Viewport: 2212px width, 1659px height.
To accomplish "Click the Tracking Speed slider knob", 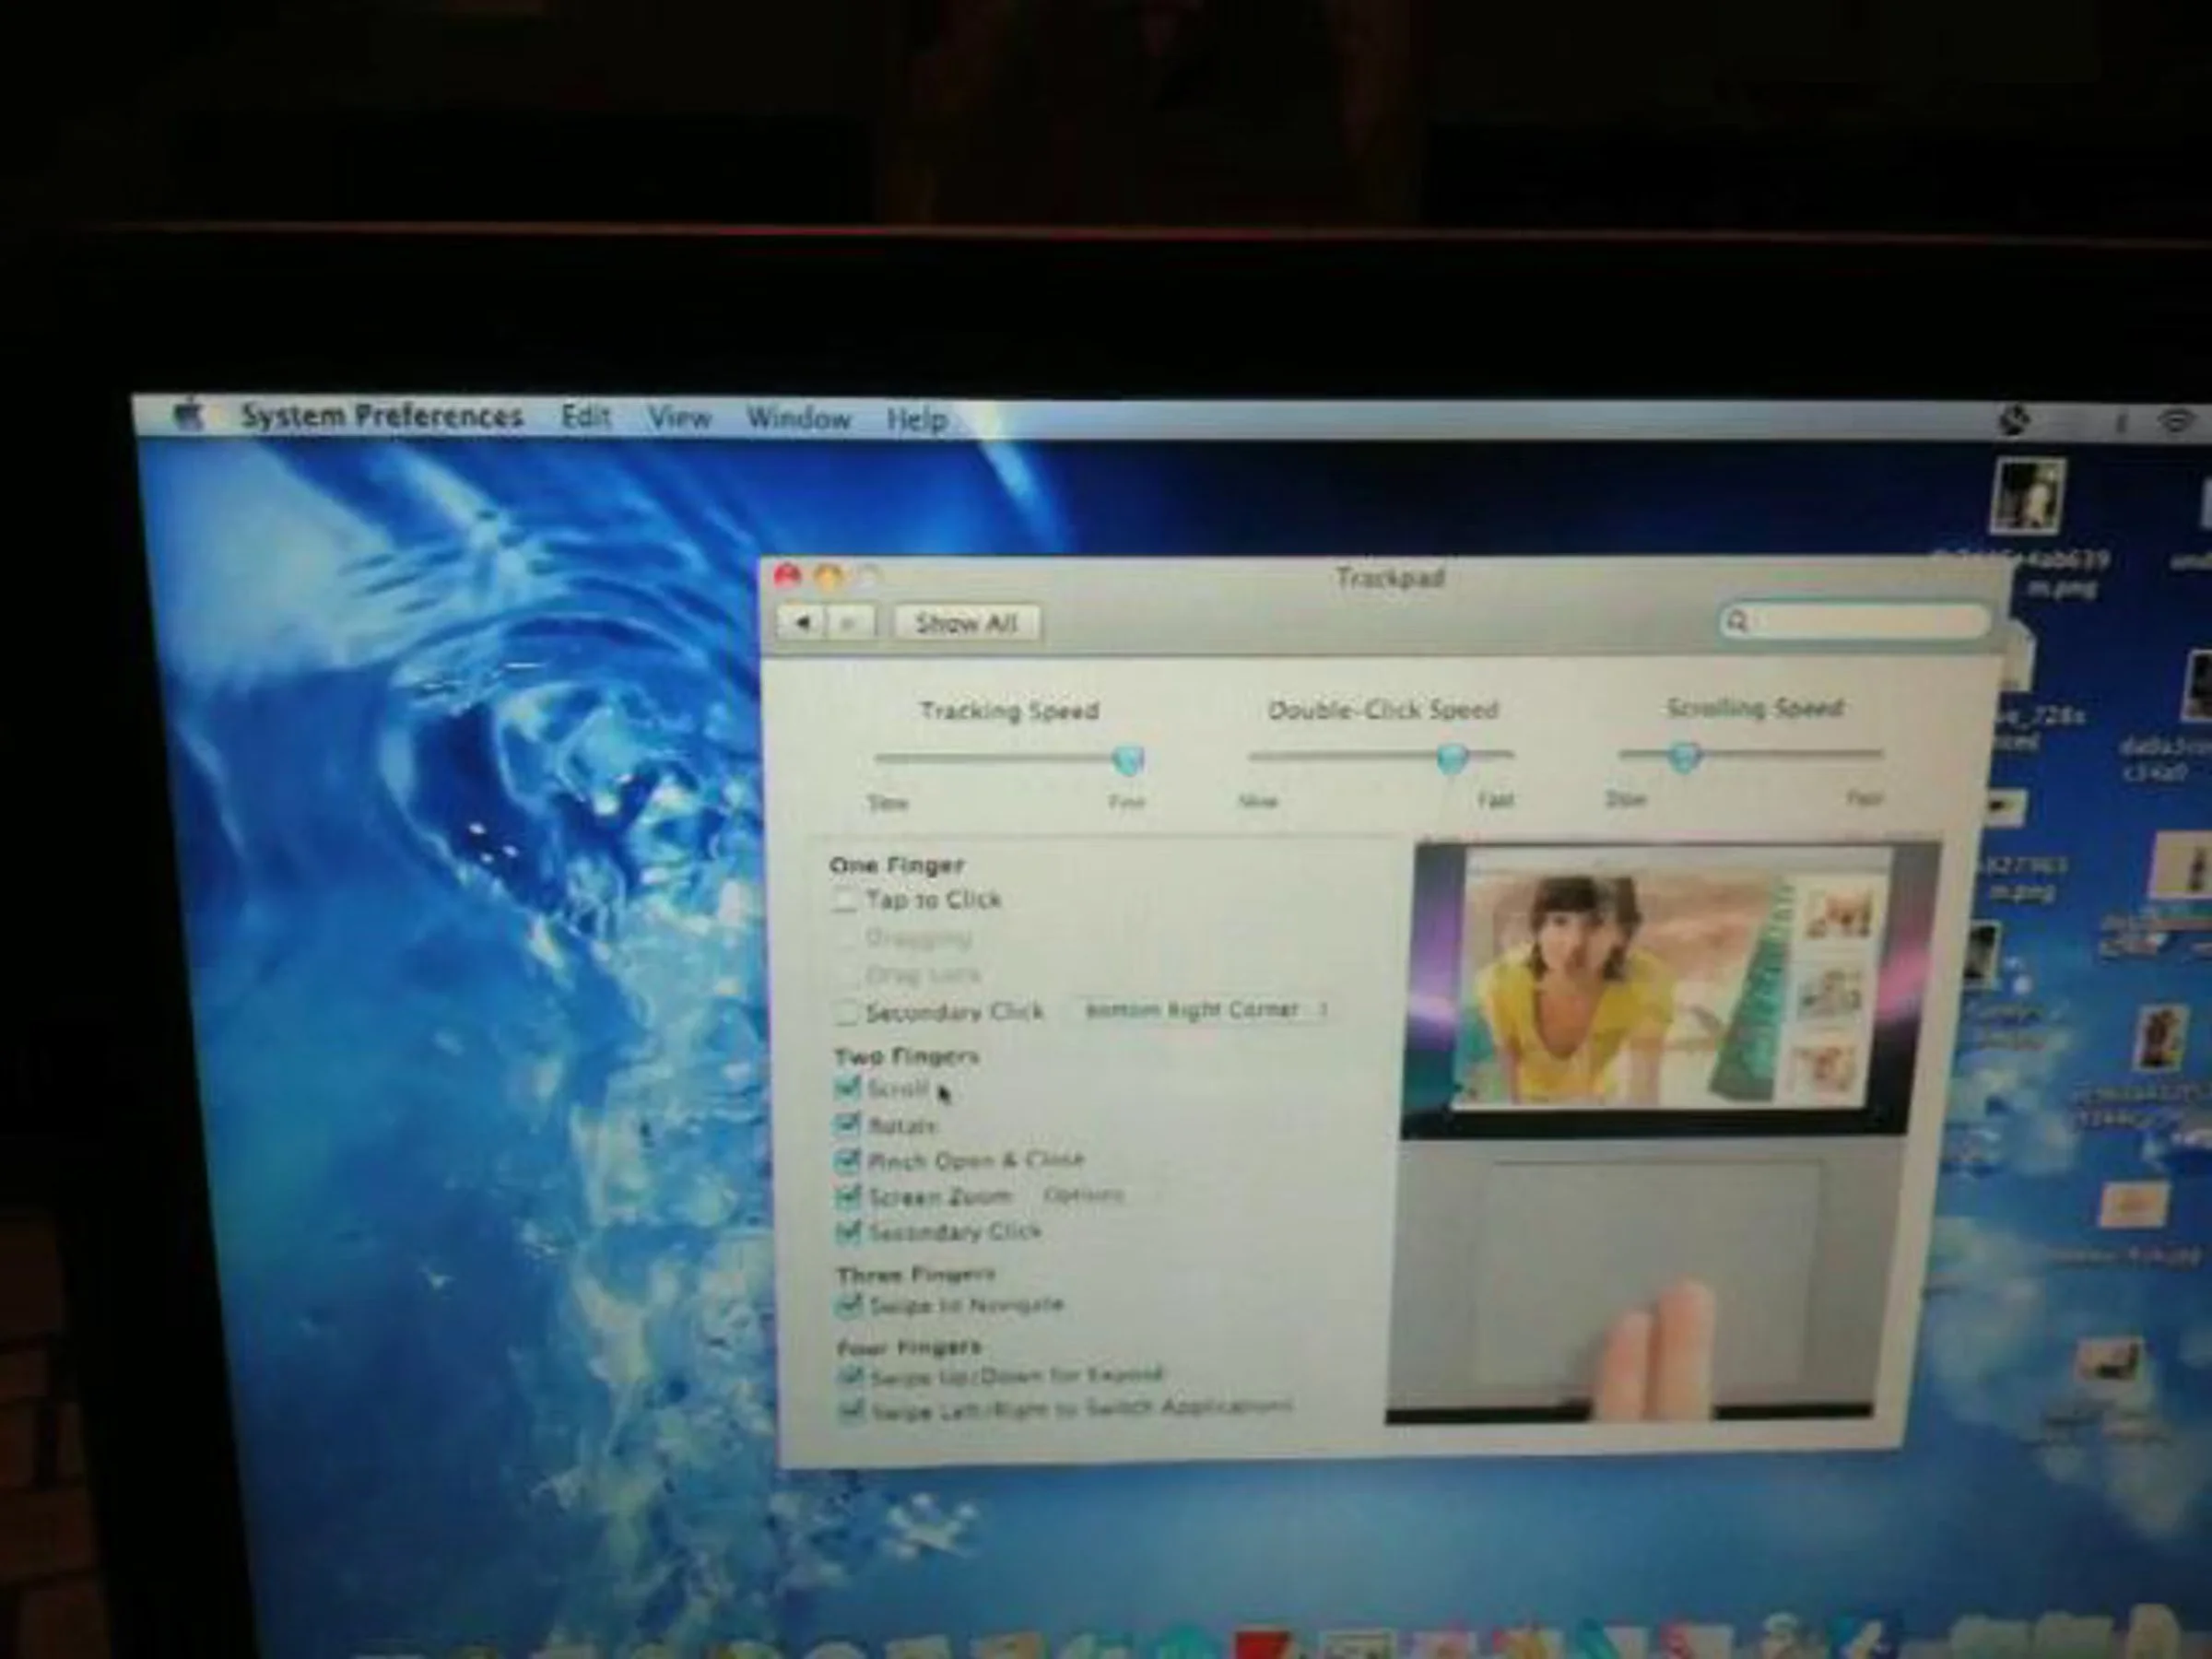I will pyautogui.click(x=1128, y=760).
